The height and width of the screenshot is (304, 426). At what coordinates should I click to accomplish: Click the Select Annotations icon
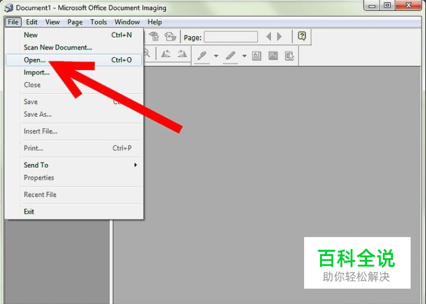289,56
